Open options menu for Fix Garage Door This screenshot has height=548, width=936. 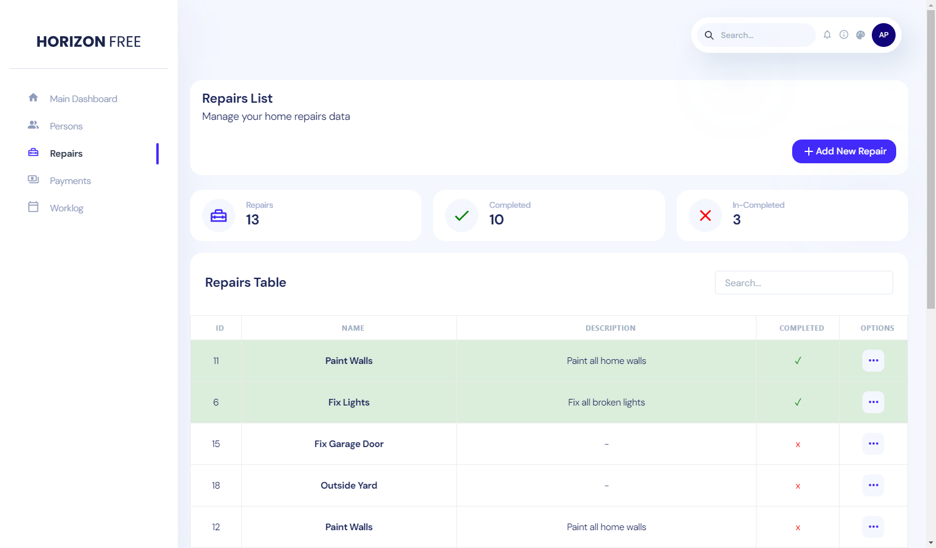873,444
